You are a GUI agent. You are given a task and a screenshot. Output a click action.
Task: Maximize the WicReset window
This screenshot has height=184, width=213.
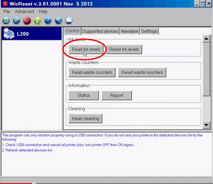point(202,3)
